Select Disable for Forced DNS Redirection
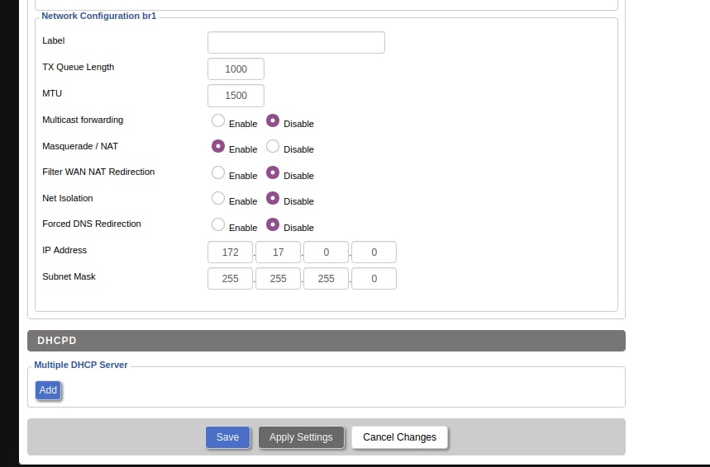710x467 pixels. 273,224
